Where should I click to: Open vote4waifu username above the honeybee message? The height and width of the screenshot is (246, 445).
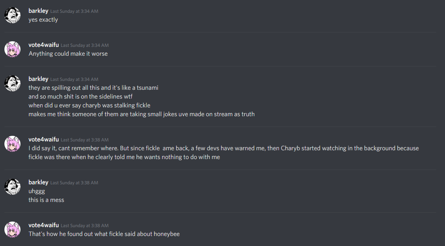coord(44,225)
